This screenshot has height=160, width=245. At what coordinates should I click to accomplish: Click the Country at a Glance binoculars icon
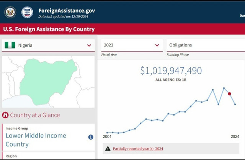pos(5,115)
